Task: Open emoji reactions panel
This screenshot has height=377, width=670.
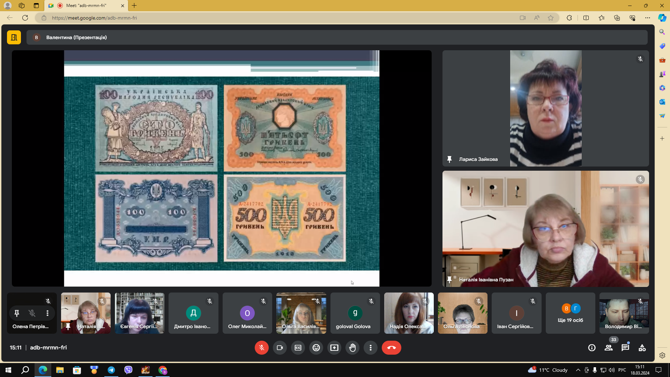Action: point(316,348)
